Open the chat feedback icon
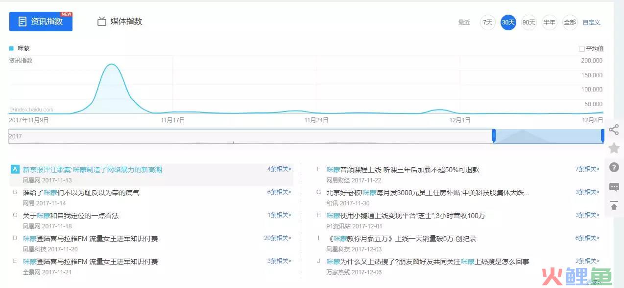Screen dimensions: 624x288 [614, 187]
